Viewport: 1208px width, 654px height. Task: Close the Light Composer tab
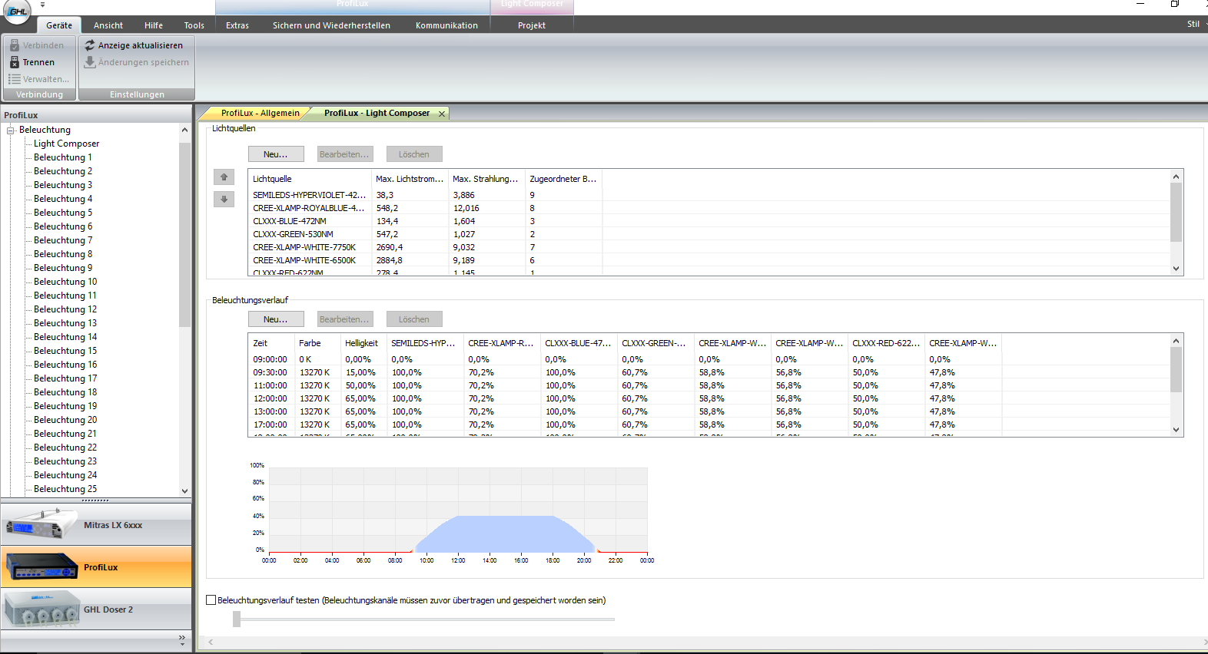(x=442, y=114)
